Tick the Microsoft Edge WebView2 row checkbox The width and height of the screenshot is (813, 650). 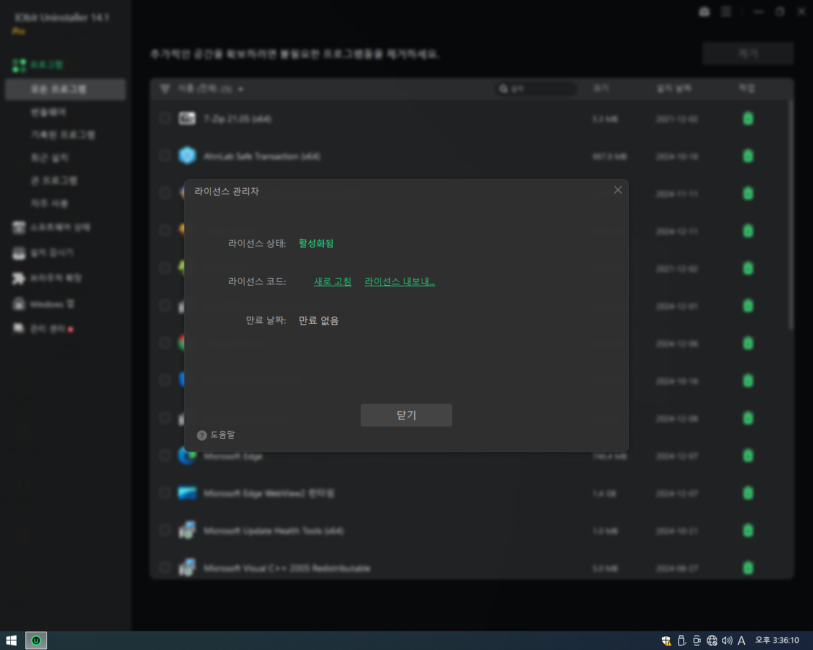pyautogui.click(x=165, y=493)
